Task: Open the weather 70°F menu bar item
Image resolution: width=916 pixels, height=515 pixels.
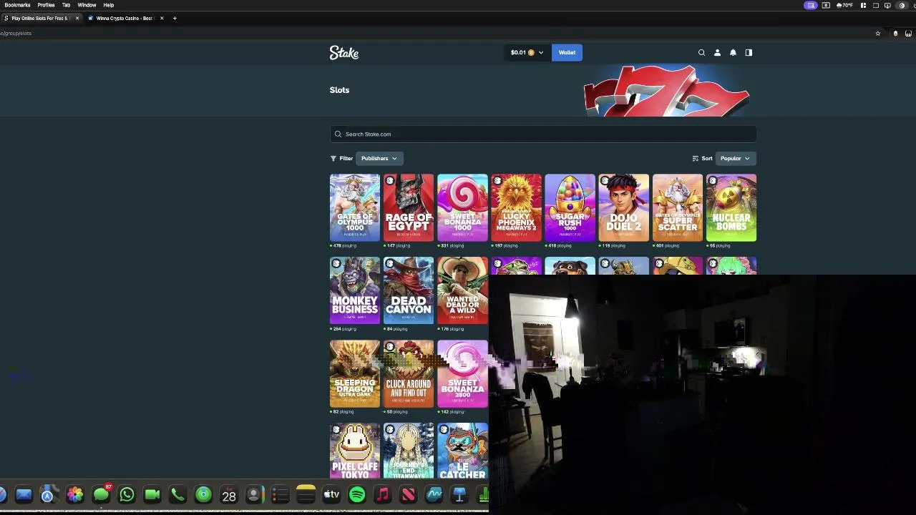Action: click(x=844, y=5)
